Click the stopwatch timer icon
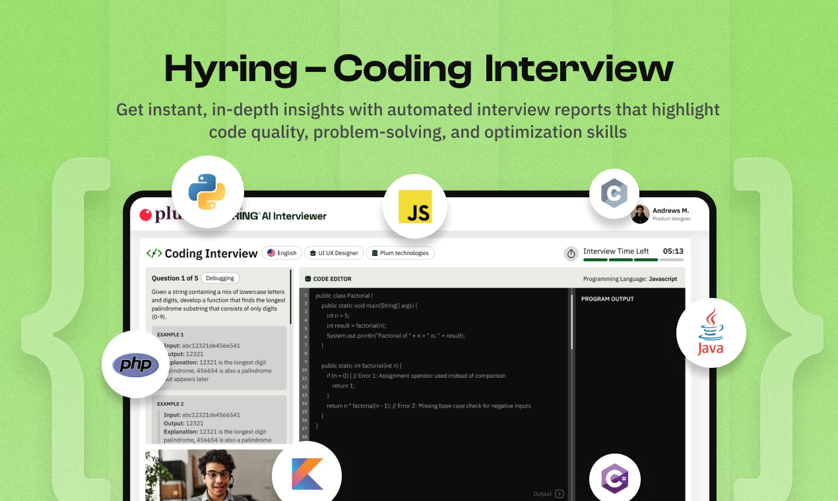The image size is (838, 501). click(x=571, y=253)
